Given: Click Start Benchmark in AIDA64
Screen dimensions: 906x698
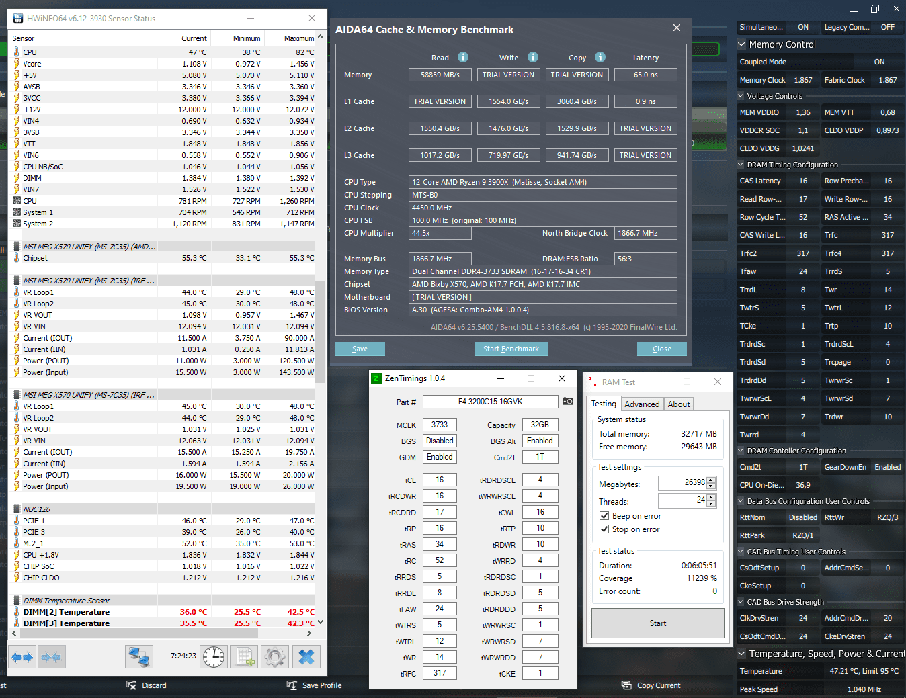Looking at the screenshot, I should pos(511,349).
